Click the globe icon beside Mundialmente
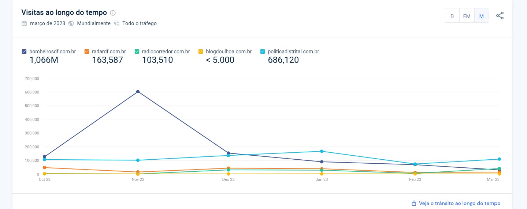Viewport: 527px width, 209px height. pos(71,23)
